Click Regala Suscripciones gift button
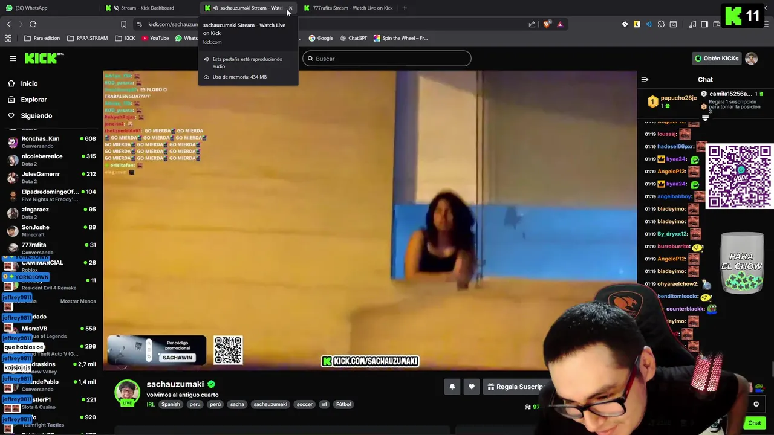774x435 pixels. [x=516, y=387]
